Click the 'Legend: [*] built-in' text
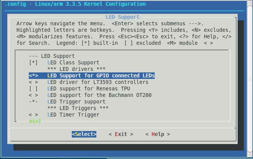Viewport: 253px width, 159px height. tap(87, 43)
